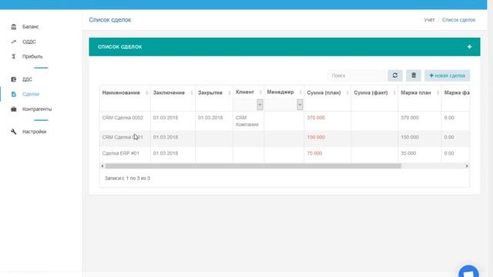Select the Сделки menu item
This screenshot has width=493, height=277.
[x=31, y=94]
